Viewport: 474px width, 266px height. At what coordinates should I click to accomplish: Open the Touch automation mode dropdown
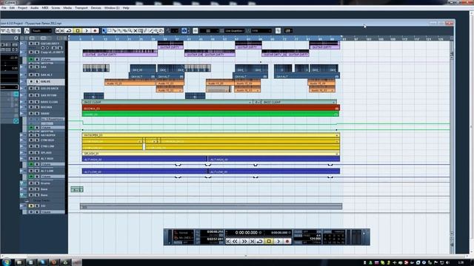42,31
